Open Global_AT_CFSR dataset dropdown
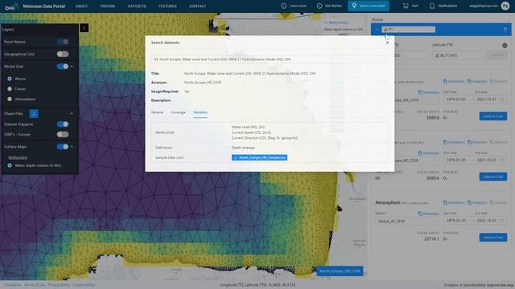The width and height of the screenshot is (515, 289). point(406,222)
